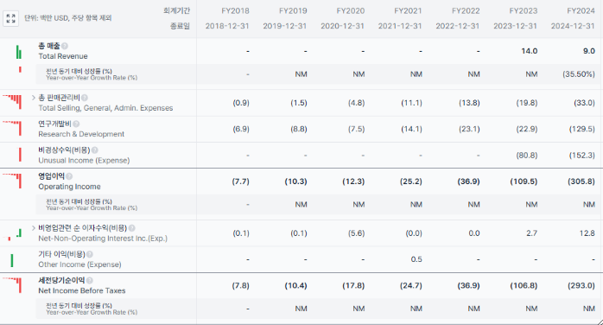
Task: Click the 회계기간 header label
Action: click(176, 10)
